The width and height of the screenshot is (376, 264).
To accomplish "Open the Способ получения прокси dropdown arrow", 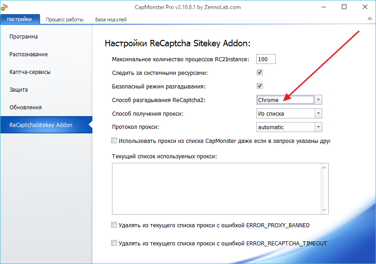I will (x=318, y=113).
